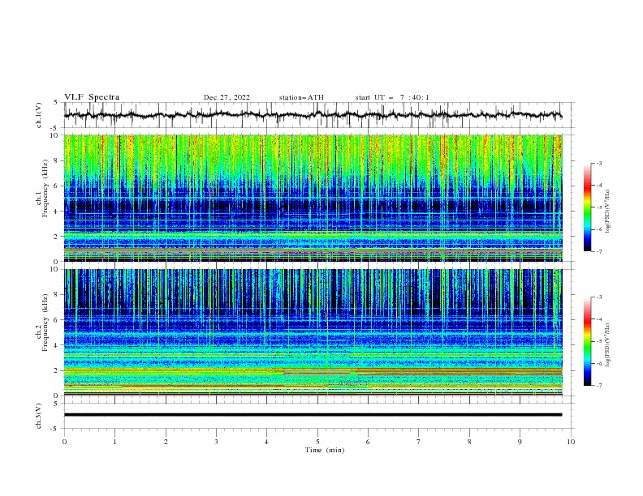This screenshot has width=643, height=496.
Task: Click the ch.2 Frequency (kHz) axis label
Action: tap(42, 322)
